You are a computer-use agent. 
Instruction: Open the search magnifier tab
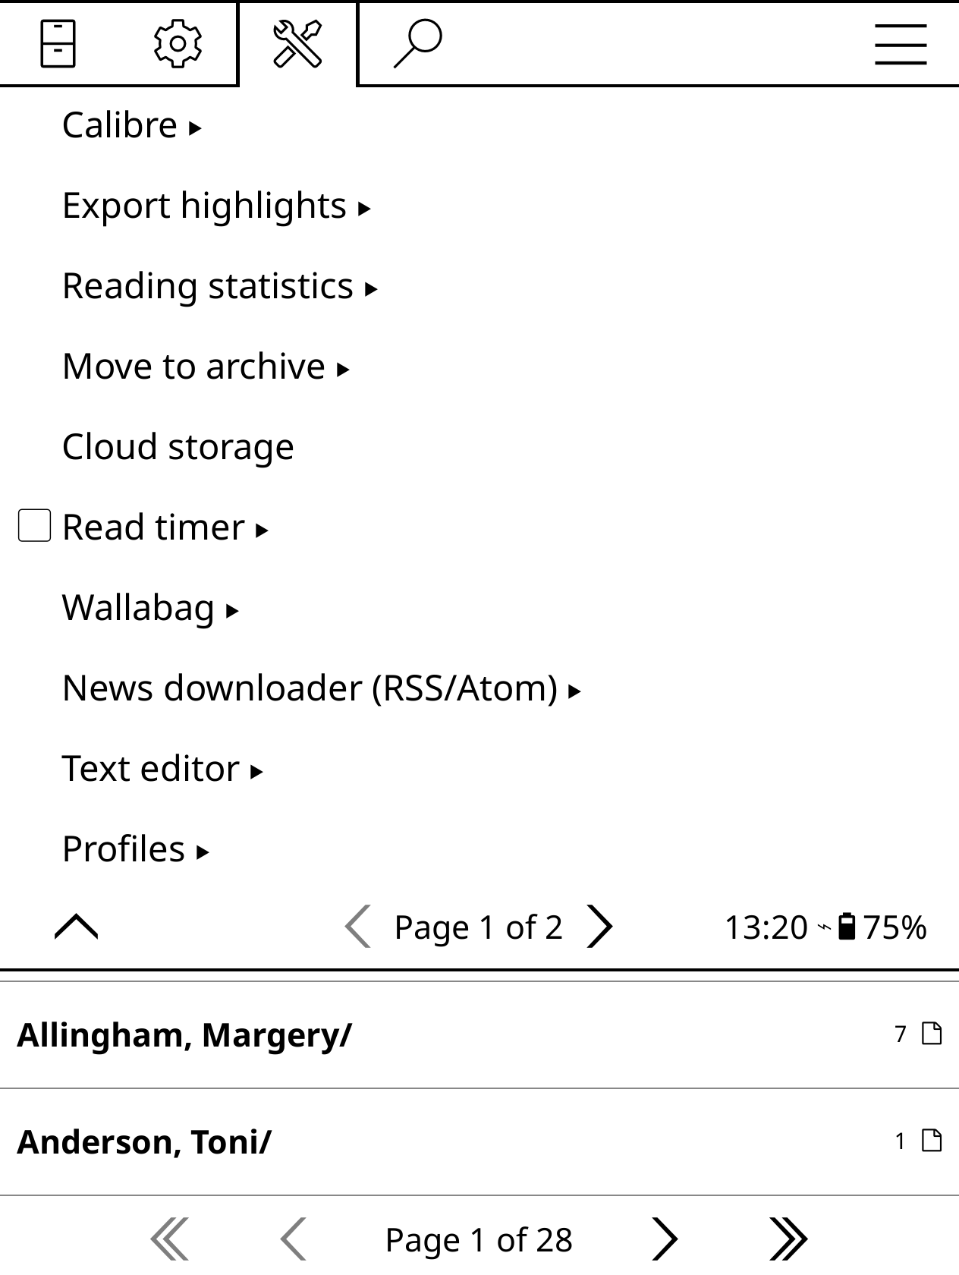[417, 44]
